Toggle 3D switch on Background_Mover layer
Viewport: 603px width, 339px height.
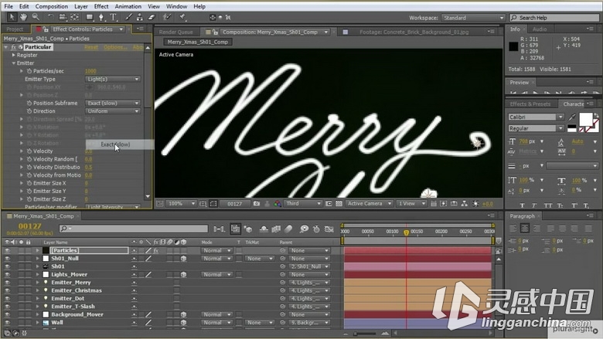point(183,314)
